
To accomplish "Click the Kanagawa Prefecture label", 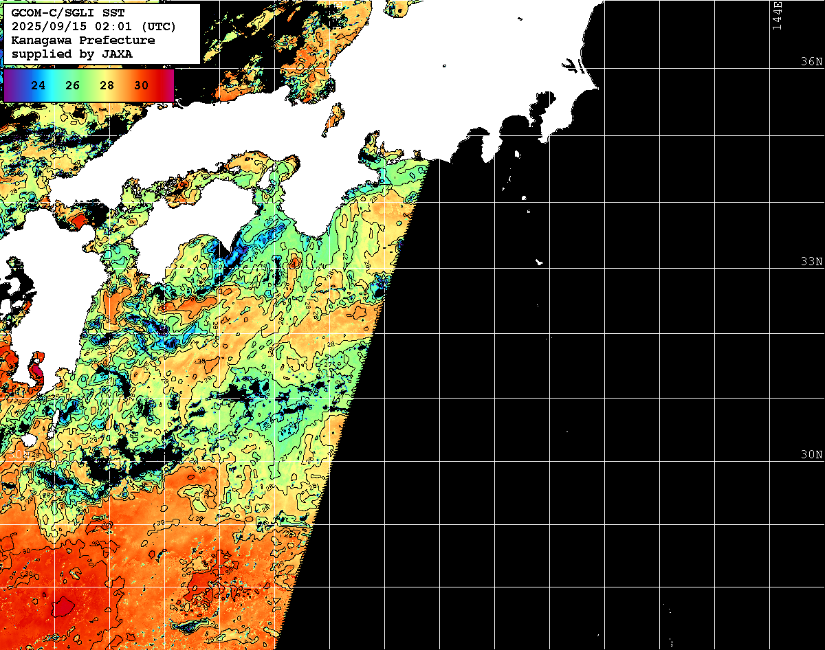I will click(x=83, y=40).
